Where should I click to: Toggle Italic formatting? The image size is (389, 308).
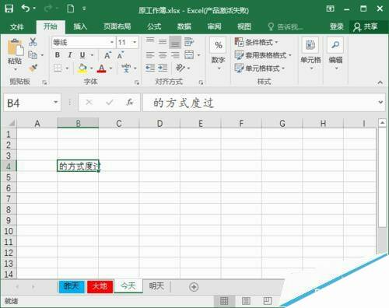[x=70, y=55]
